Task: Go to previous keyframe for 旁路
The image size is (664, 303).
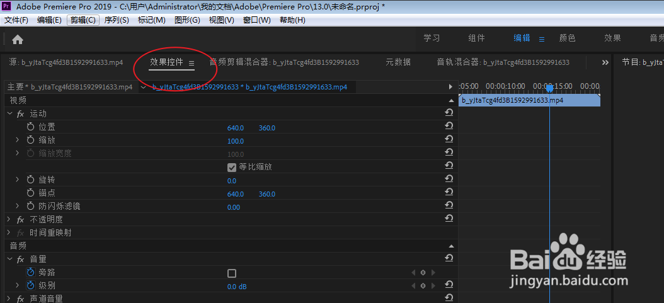Action: (414, 273)
